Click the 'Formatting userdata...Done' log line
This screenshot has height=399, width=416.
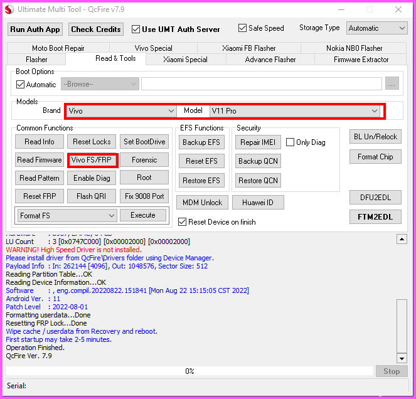point(48,315)
